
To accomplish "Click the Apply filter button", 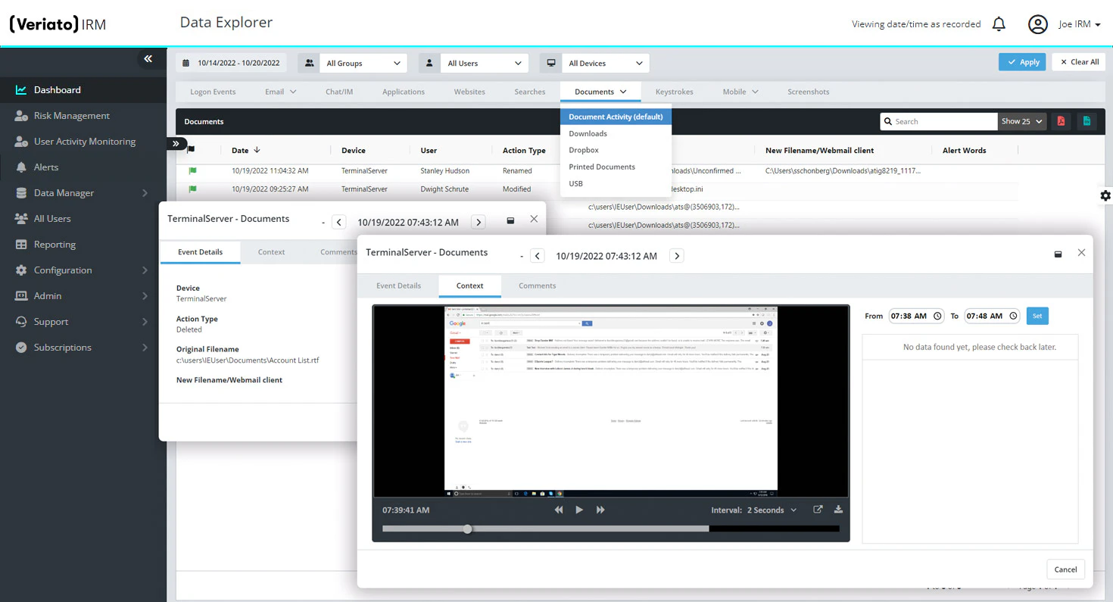I will pyautogui.click(x=1022, y=63).
